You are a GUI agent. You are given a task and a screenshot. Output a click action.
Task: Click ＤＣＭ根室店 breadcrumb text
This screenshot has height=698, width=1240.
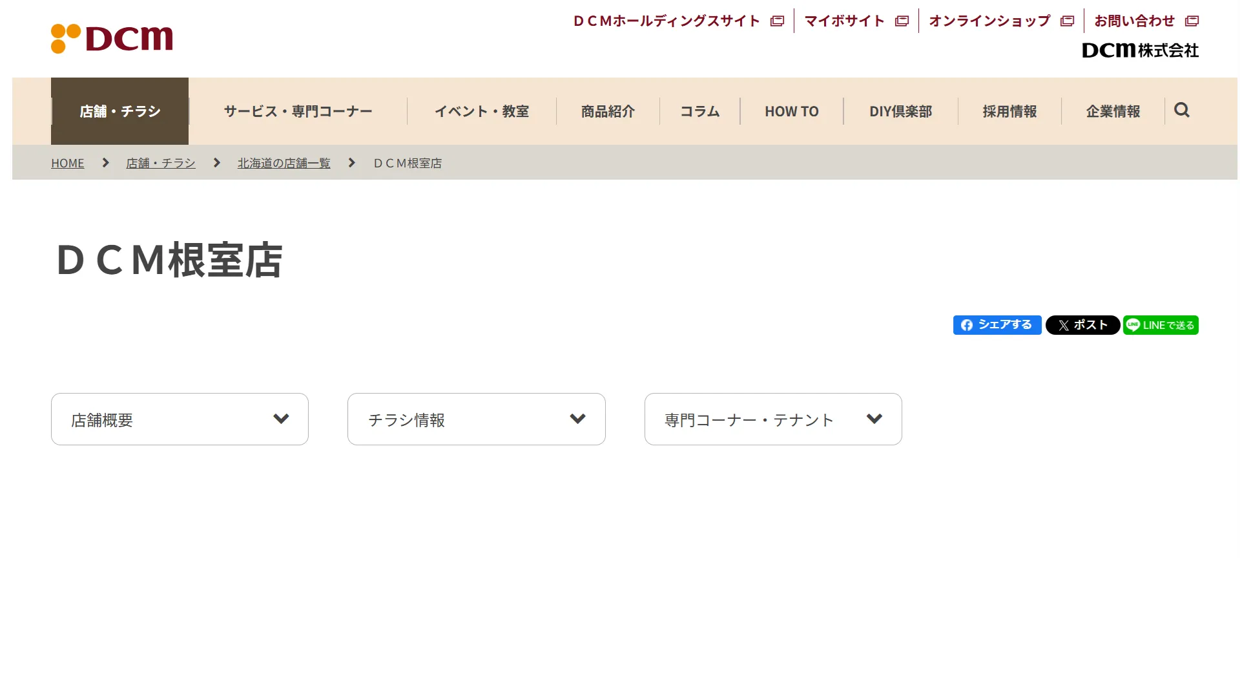[408, 163]
